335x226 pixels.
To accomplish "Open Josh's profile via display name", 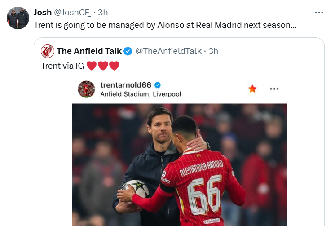I will pyautogui.click(x=43, y=12).
